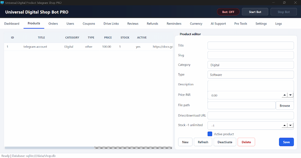Image resolution: width=301 pixels, height=158 pixels.
Task: View the Logs tab
Action: click(279, 24)
